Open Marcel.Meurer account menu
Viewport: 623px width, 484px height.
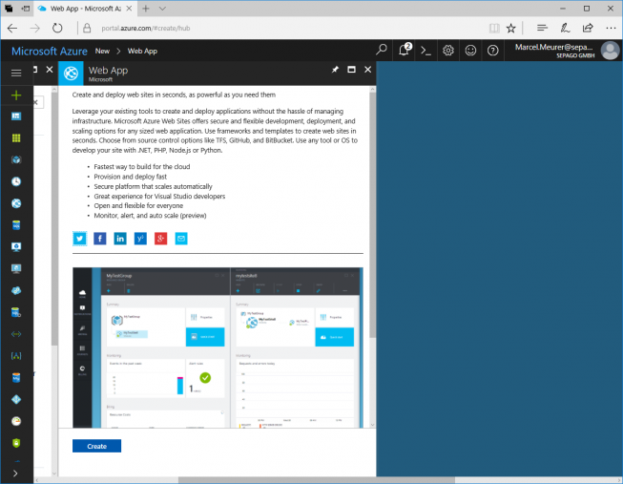(566, 51)
